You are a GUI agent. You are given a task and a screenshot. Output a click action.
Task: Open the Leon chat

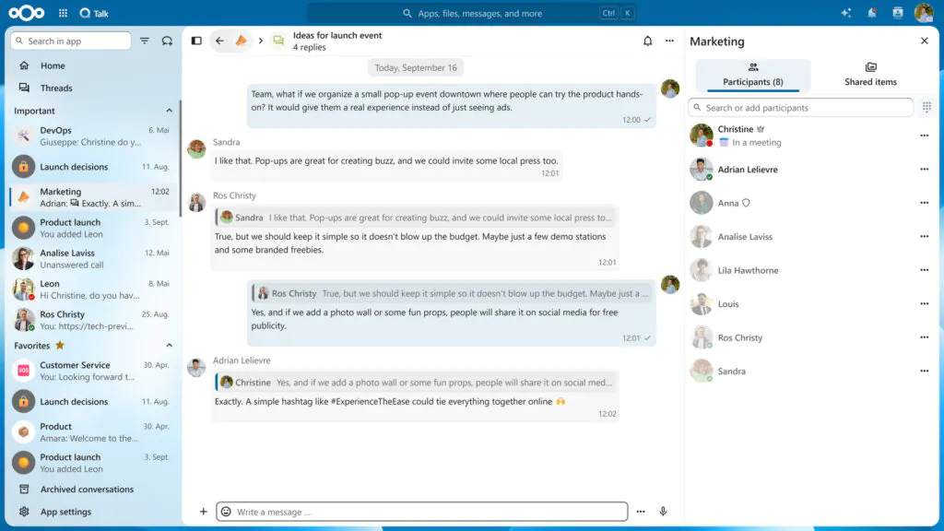coord(93,289)
